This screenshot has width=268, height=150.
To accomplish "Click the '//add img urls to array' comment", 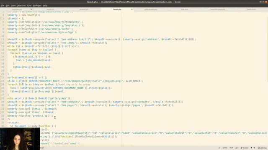I will pos(74,85).
